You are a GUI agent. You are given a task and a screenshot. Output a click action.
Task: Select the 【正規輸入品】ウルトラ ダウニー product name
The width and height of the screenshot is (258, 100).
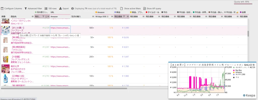coord(22,79)
